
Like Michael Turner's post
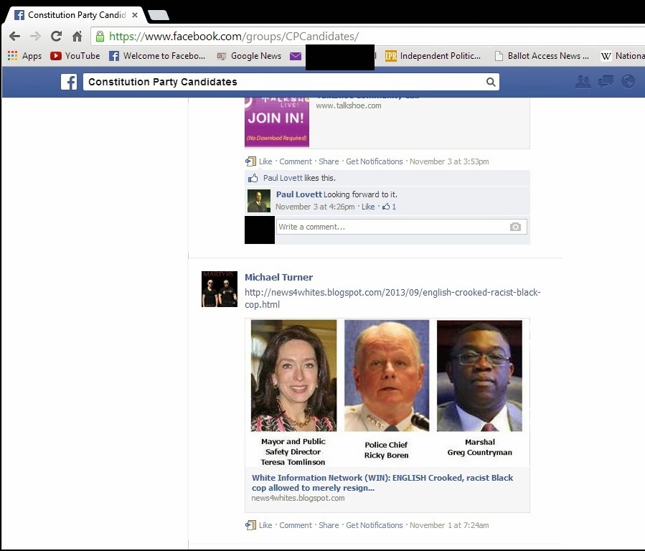coord(265,525)
